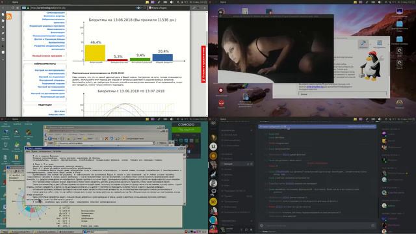Open the lower blue folder desktop icon
This screenshot has width=416, height=234.
tap(399, 39)
